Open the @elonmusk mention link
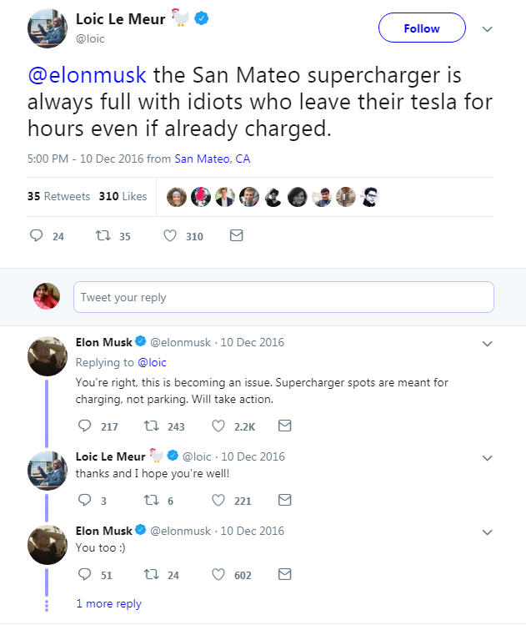The width and height of the screenshot is (526, 625). click(x=87, y=75)
